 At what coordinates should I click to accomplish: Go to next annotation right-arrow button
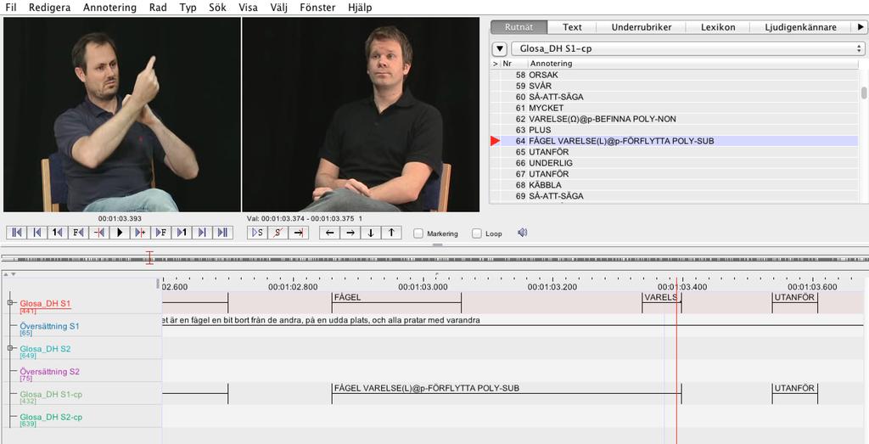click(x=350, y=233)
